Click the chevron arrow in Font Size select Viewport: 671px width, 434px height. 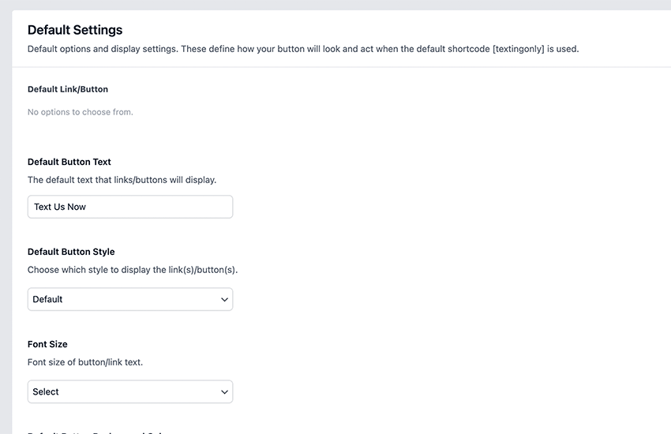[224, 391]
